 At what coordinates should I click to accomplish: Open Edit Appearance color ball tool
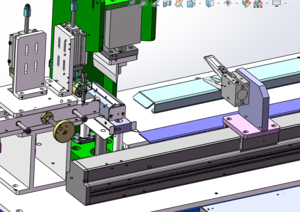(x=246, y=3)
